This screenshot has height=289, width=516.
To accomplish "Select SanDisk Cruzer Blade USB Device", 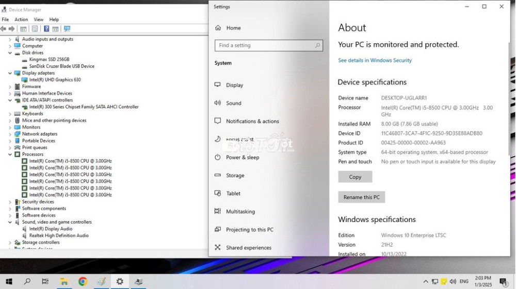I will (62, 66).
